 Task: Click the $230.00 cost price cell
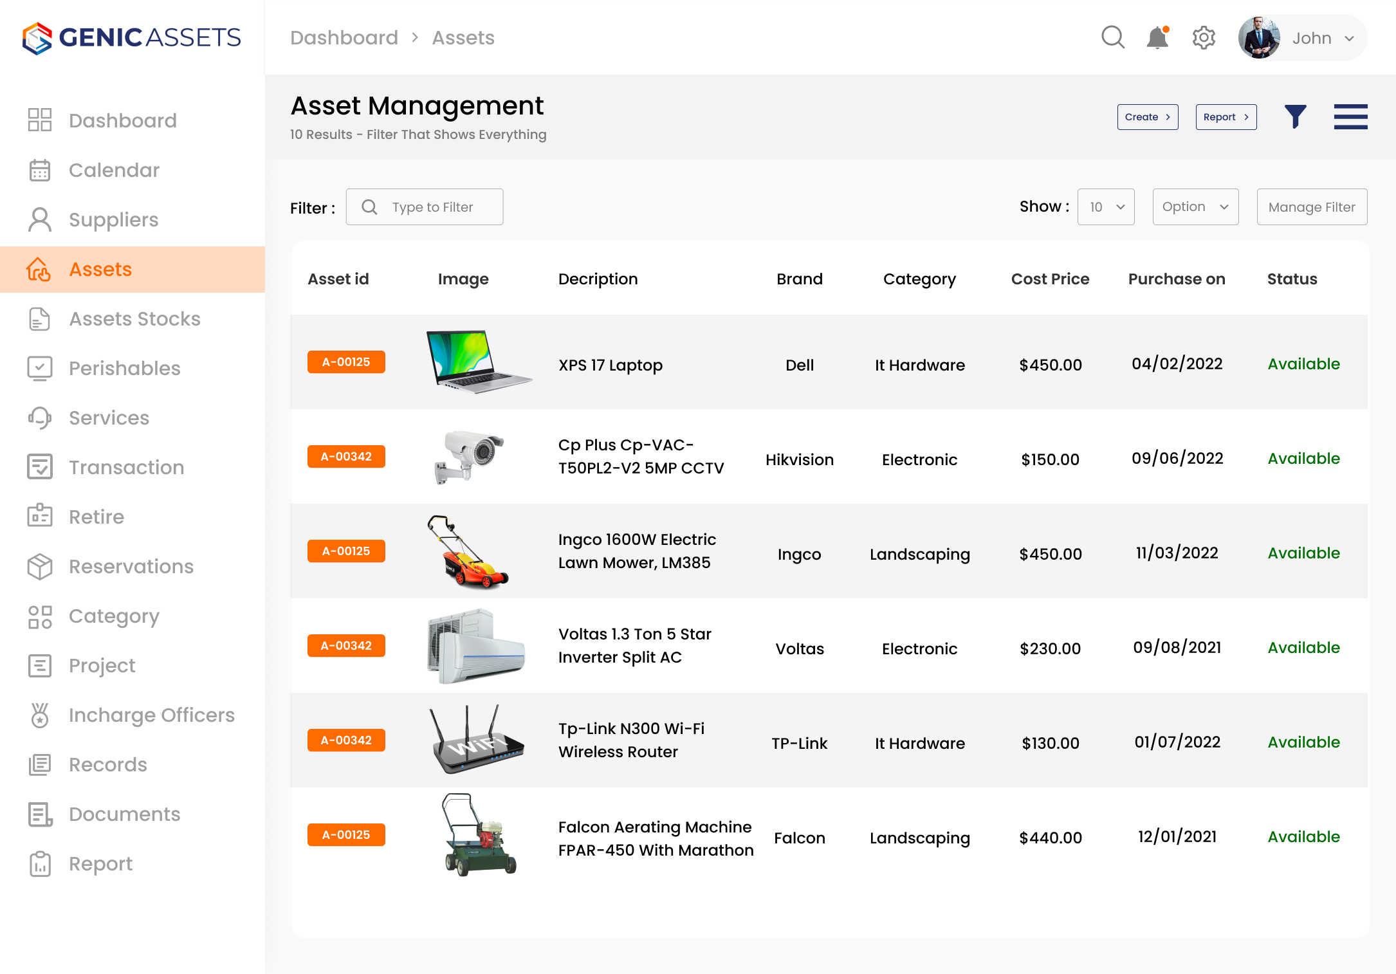coord(1050,648)
